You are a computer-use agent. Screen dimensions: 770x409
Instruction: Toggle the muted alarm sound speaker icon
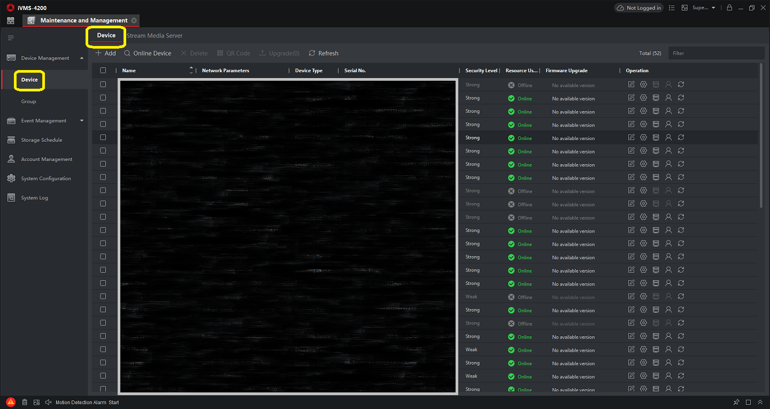[x=48, y=402]
